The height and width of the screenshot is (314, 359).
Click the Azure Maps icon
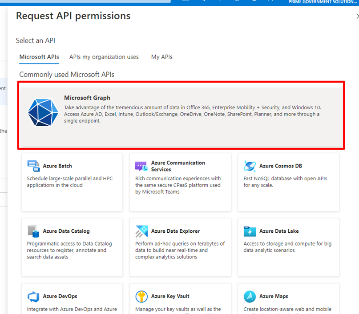coord(250,296)
